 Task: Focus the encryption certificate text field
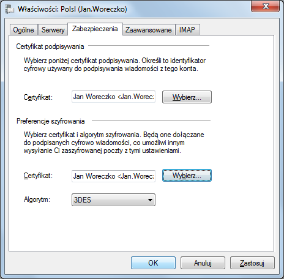point(113,176)
